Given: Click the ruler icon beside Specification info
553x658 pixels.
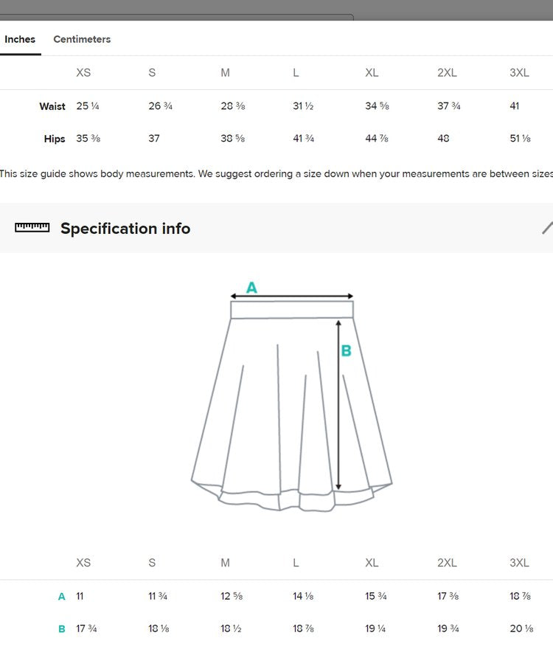Looking at the screenshot, I should click(32, 228).
